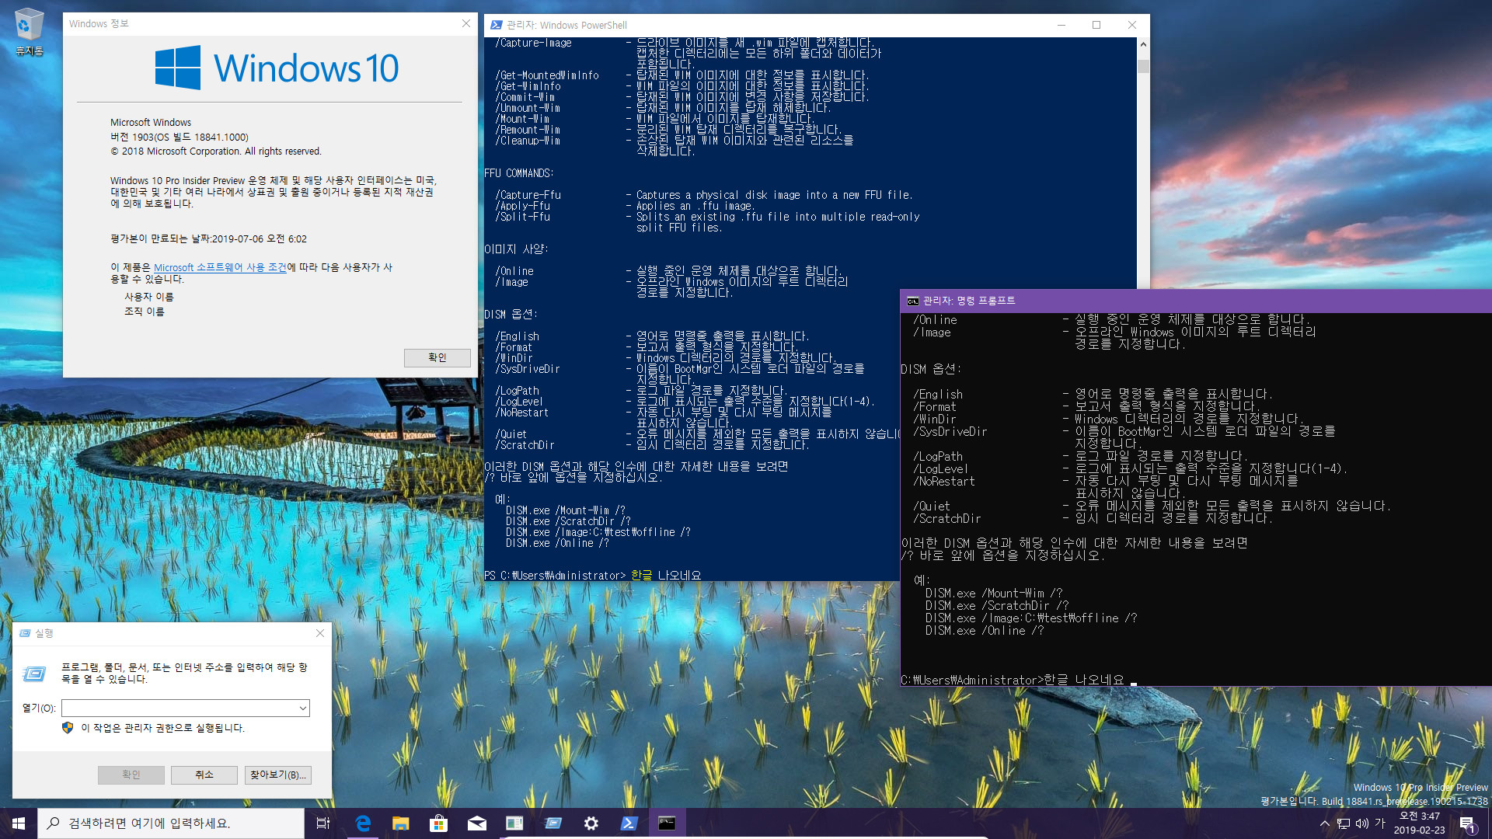Toggle the Korean IME 가 indicator

click(1380, 823)
